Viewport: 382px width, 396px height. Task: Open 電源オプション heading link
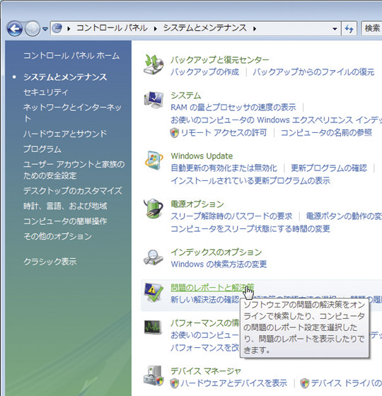[x=197, y=204]
